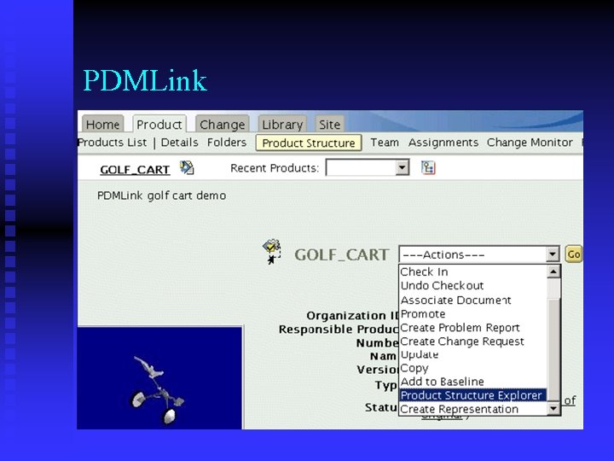Click the actions list scroll-up arrow
This screenshot has height=461, width=614.
tap(553, 271)
